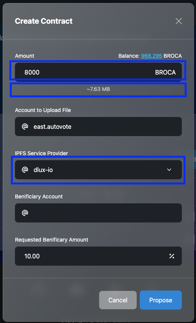Open the dlux-io service provider dropdown
196x323 pixels.
[x=98, y=170]
